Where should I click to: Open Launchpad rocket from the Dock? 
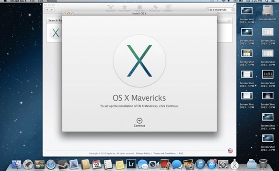pyautogui.click(x=28, y=164)
